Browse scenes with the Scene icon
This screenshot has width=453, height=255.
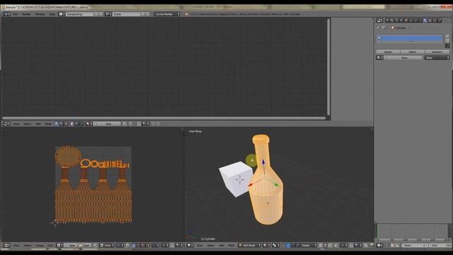pos(108,14)
